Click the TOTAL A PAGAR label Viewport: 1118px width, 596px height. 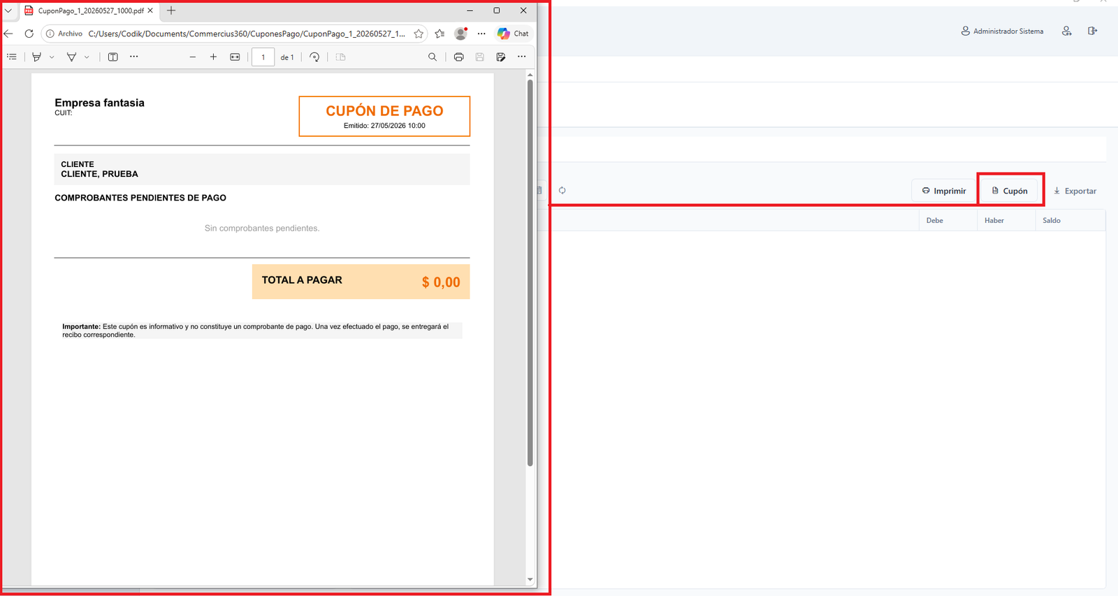point(302,280)
